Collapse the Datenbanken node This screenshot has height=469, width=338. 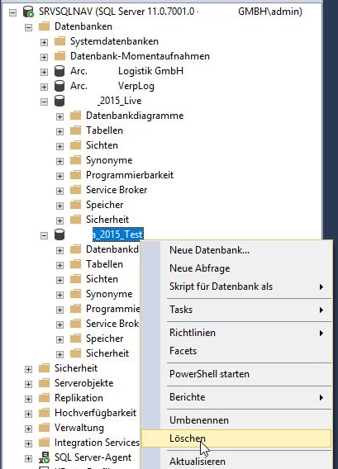coord(28,27)
